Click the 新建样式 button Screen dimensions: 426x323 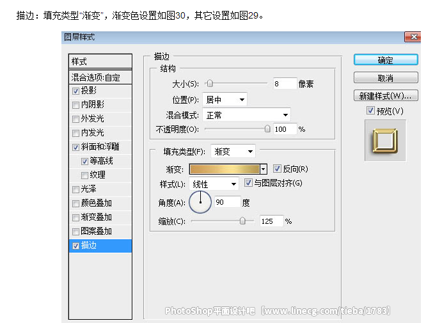click(x=385, y=96)
